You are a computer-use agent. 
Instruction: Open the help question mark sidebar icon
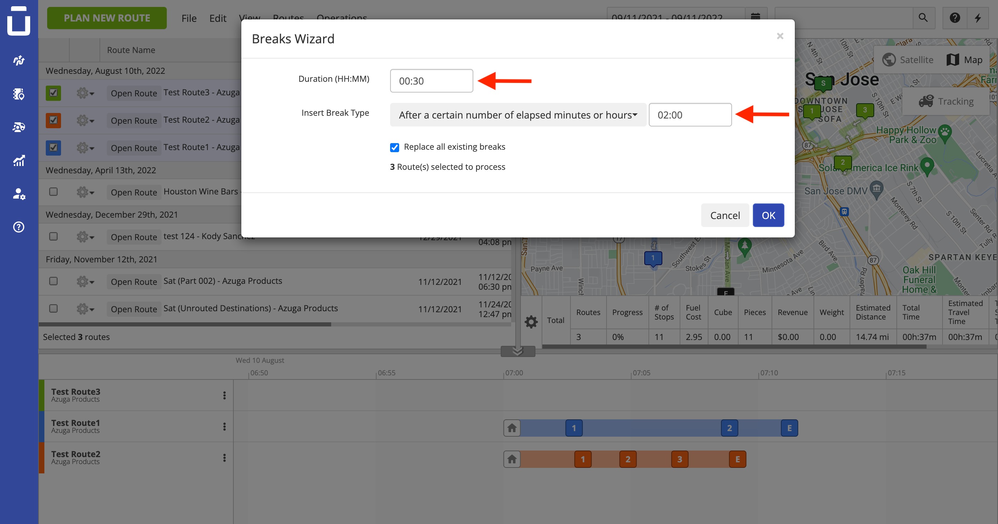pos(19,227)
